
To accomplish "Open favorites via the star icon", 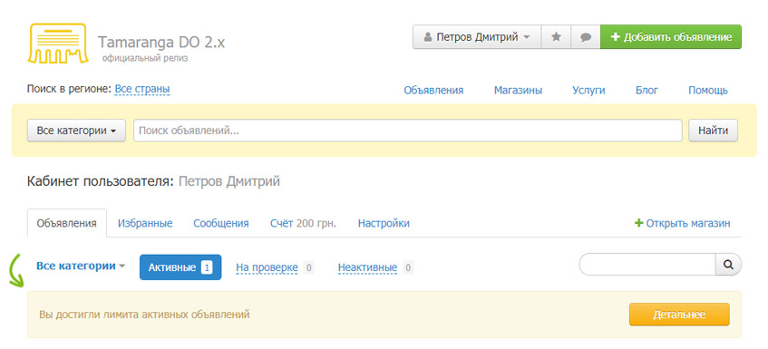I will click(556, 36).
